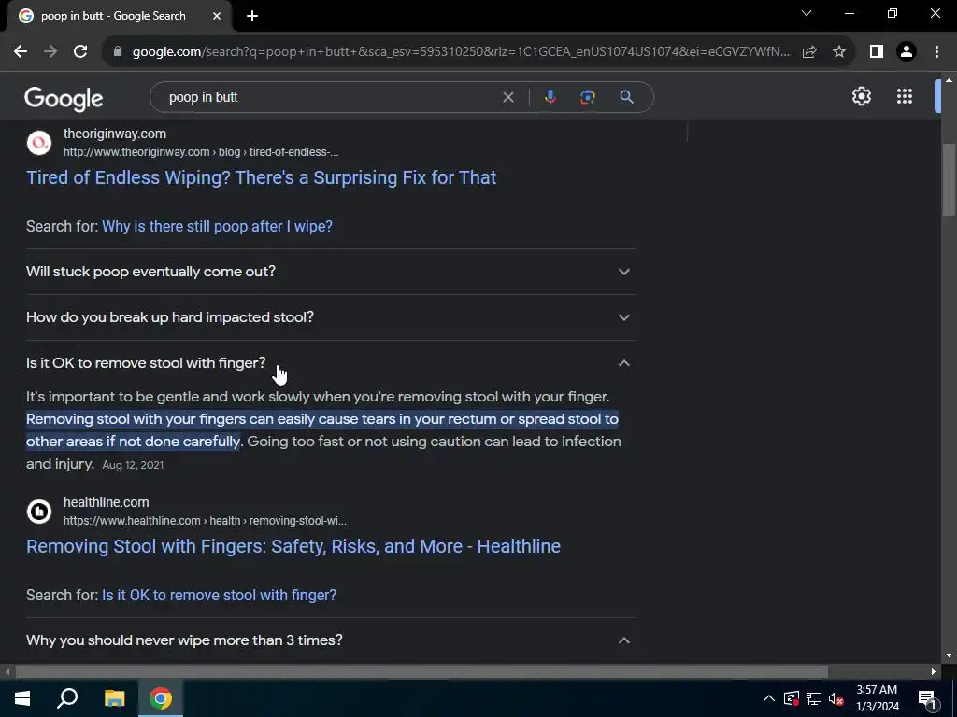Open the Chrome three-dot menu
Viewport: 957px width, 717px height.
click(936, 52)
